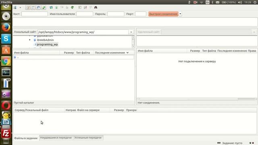
Task: Switch to Неудавшиеся передачи tab
Action: 56,138
